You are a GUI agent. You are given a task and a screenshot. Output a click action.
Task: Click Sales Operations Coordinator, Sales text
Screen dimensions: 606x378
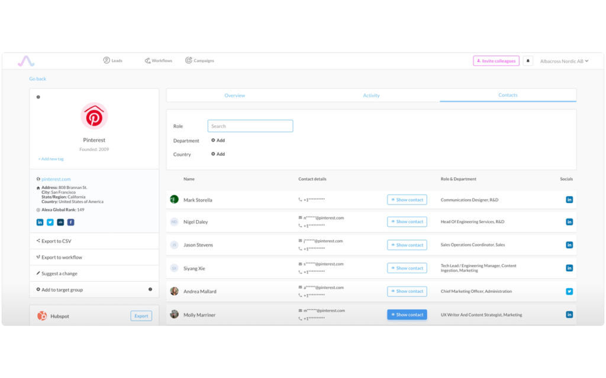(473, 245)
